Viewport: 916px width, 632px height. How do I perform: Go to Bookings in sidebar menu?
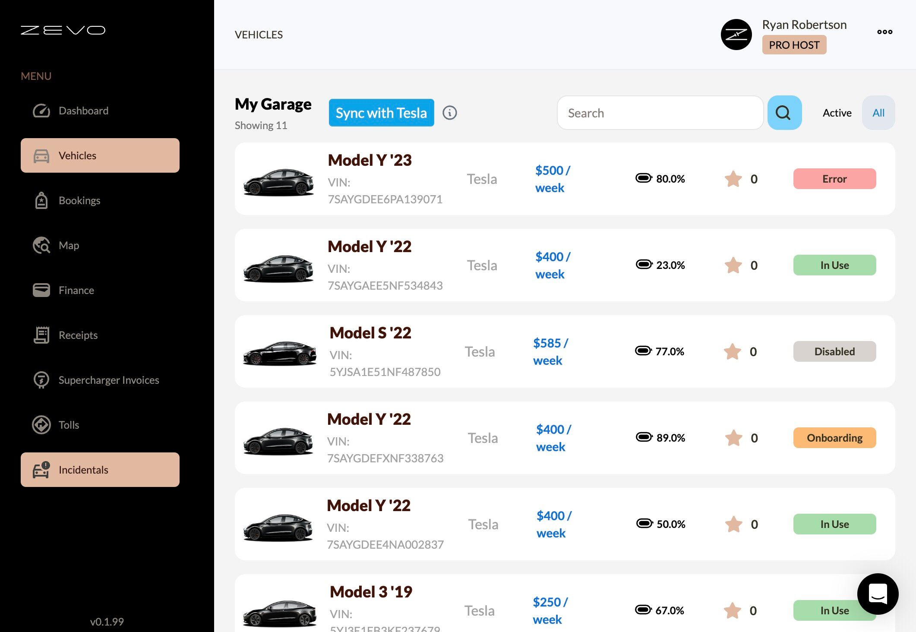[x=79, y=200]
